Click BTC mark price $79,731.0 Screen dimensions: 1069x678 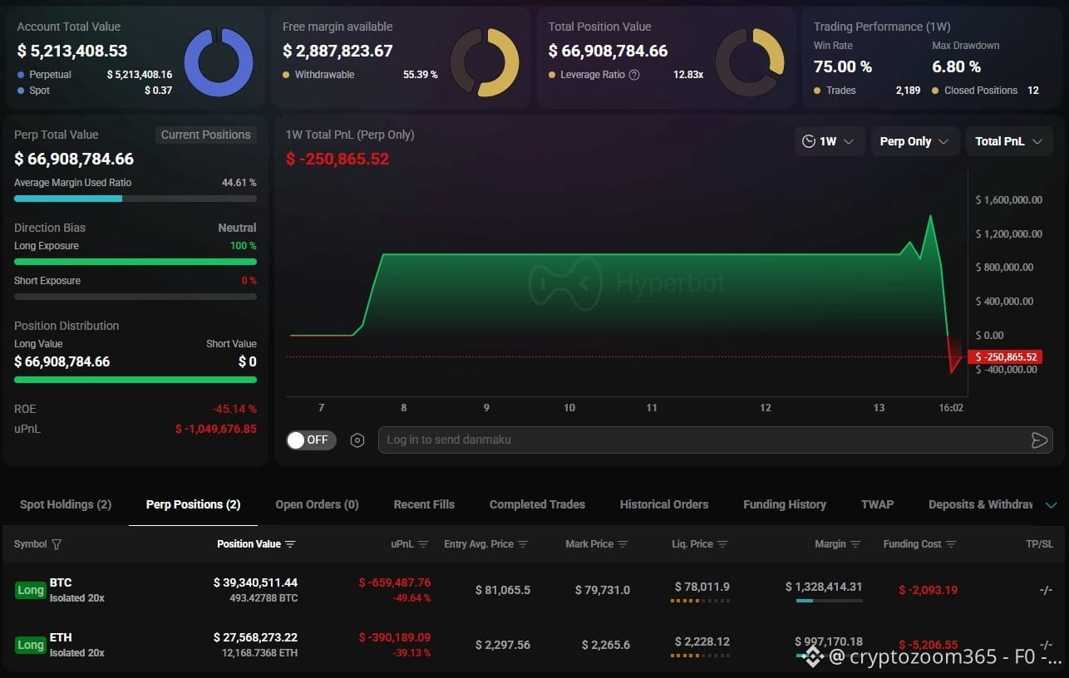pos(603,590)
